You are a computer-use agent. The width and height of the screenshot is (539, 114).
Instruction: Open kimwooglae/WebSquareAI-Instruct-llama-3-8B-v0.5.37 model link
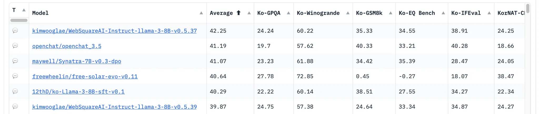click(114, 31)
